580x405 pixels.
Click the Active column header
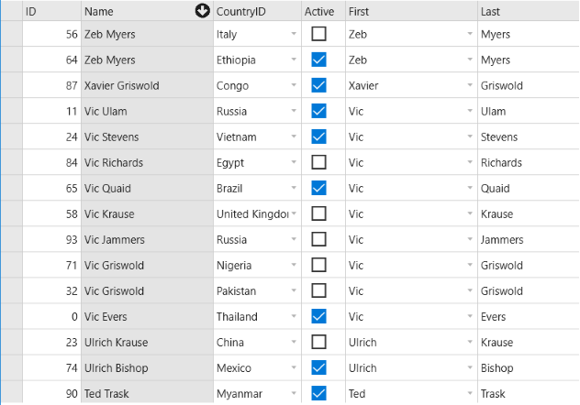[x=323, y=11]
